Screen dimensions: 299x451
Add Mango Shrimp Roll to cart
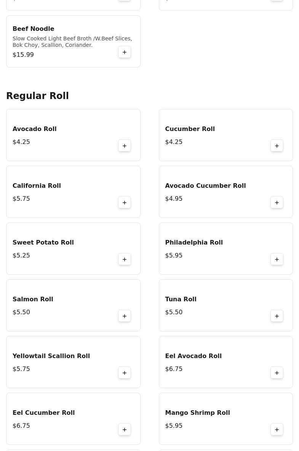[x=277, y=430]
